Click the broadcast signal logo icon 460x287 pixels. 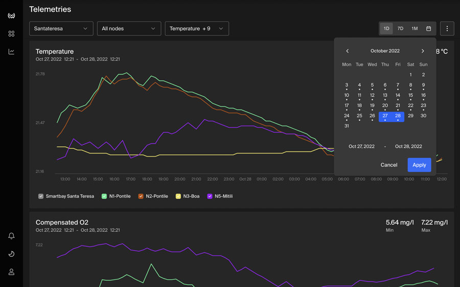click(x=11, y=15)
